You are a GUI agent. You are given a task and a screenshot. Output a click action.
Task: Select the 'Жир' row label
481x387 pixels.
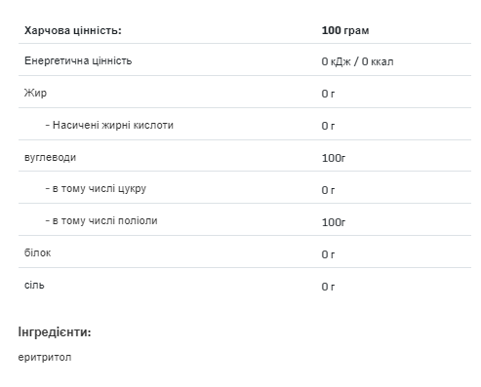click(x=35, y=93)
